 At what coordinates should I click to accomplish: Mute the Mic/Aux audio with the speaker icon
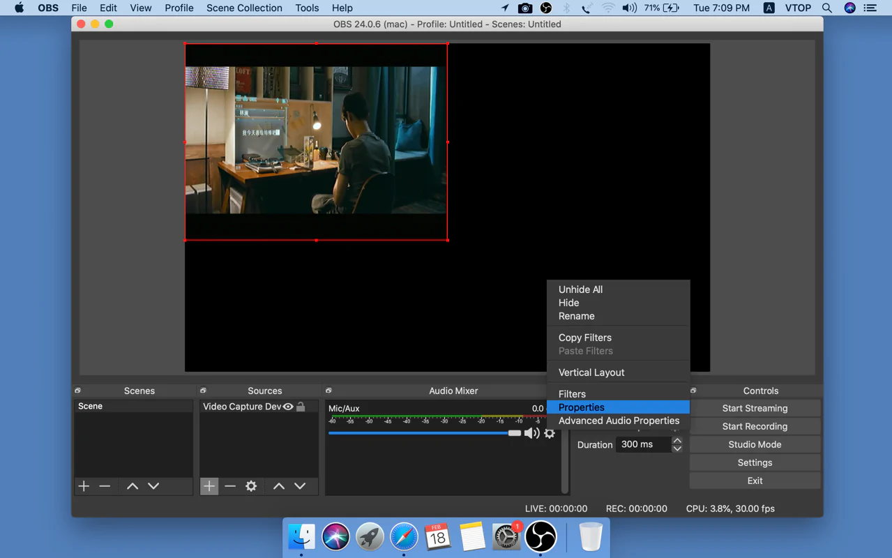[x=532, y=433]
